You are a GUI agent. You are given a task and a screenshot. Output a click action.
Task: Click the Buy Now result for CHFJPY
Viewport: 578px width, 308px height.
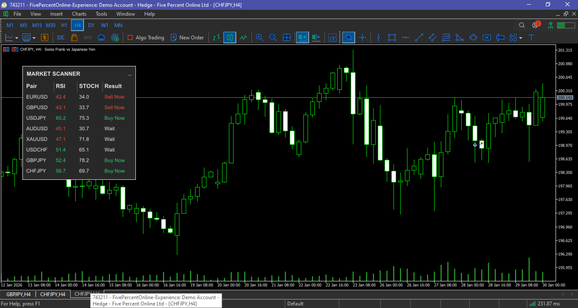coord(115,171)
